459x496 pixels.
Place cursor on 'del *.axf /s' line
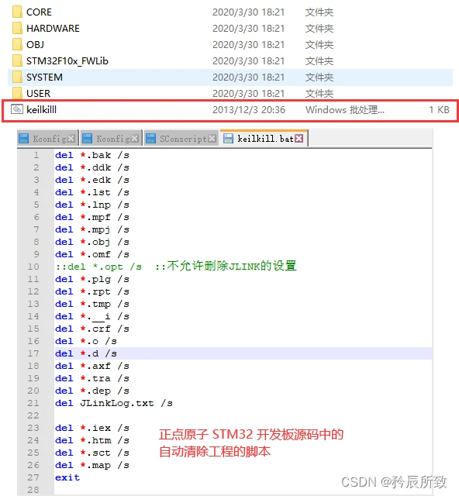92,366
